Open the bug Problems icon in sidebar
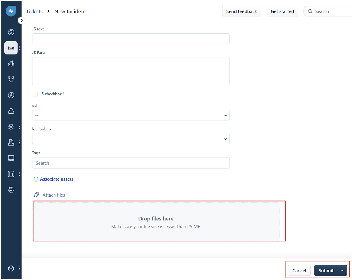 (11, 64)
